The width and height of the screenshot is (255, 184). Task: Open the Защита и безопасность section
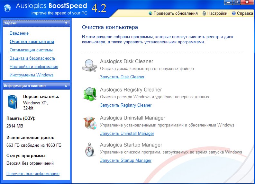tap(32, 58)
